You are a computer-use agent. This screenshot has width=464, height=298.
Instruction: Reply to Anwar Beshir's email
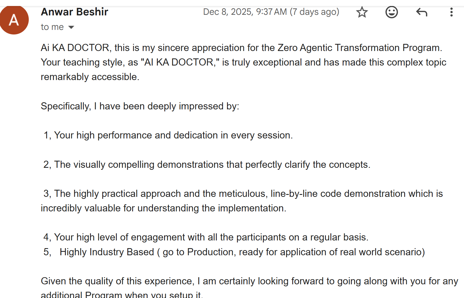[422, 12]
